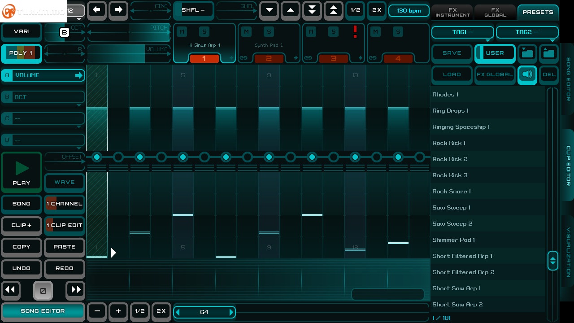Image resolution: width=574 pixels, height=323 pixels.
Task: Open parameter D empty dropdown
Action: (43, 140)
